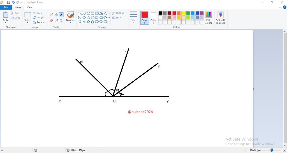Click the Copy button
The height and width of the screenshot is (153, 287).
tap(16, 18)
